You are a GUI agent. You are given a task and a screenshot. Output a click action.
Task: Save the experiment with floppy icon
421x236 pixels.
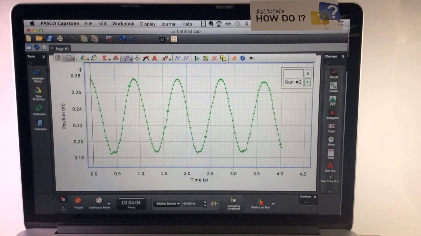50,38
